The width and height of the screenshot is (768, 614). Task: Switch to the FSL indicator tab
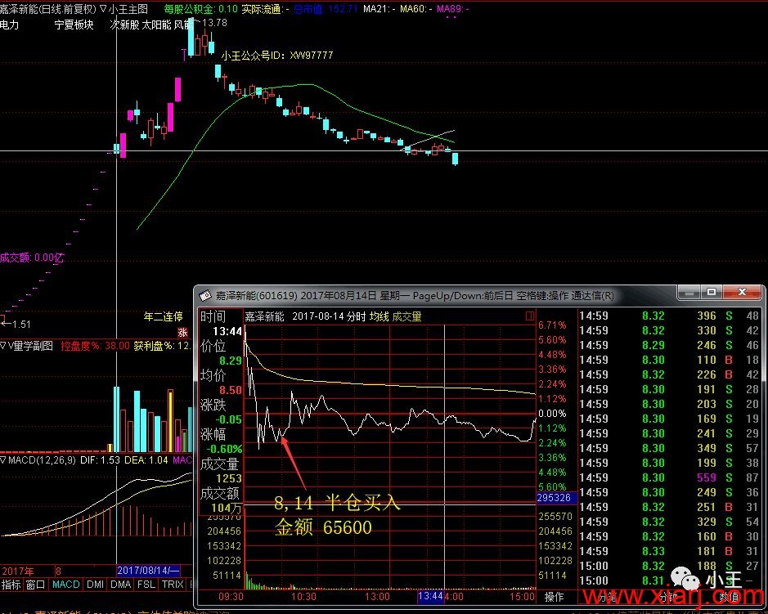(x=146, y=585)
